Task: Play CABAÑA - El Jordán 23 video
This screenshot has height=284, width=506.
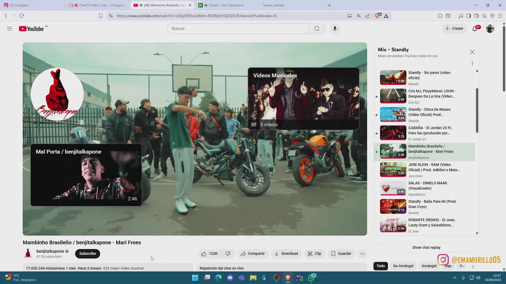Action: coord(425,133)
